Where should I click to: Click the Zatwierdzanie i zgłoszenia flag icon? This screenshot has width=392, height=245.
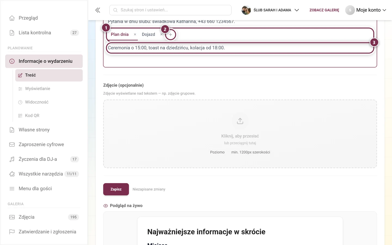(12, 232)
